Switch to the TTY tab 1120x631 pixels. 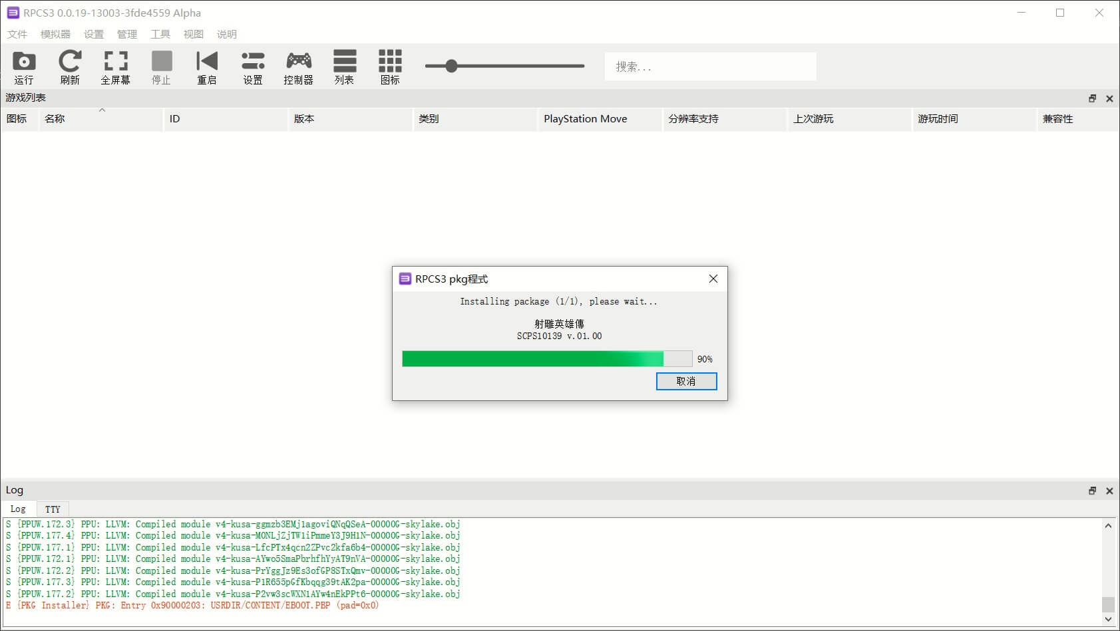(53, 509)
